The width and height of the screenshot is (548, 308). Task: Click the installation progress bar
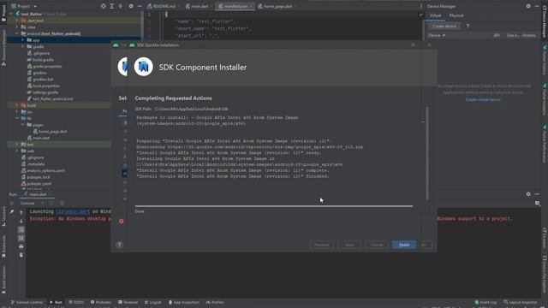coord(274,206)
